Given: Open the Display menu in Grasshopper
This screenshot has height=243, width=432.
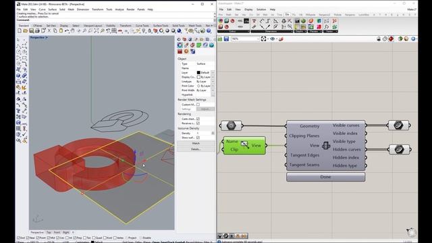Looking at the screenshot, I should [248, 9].
